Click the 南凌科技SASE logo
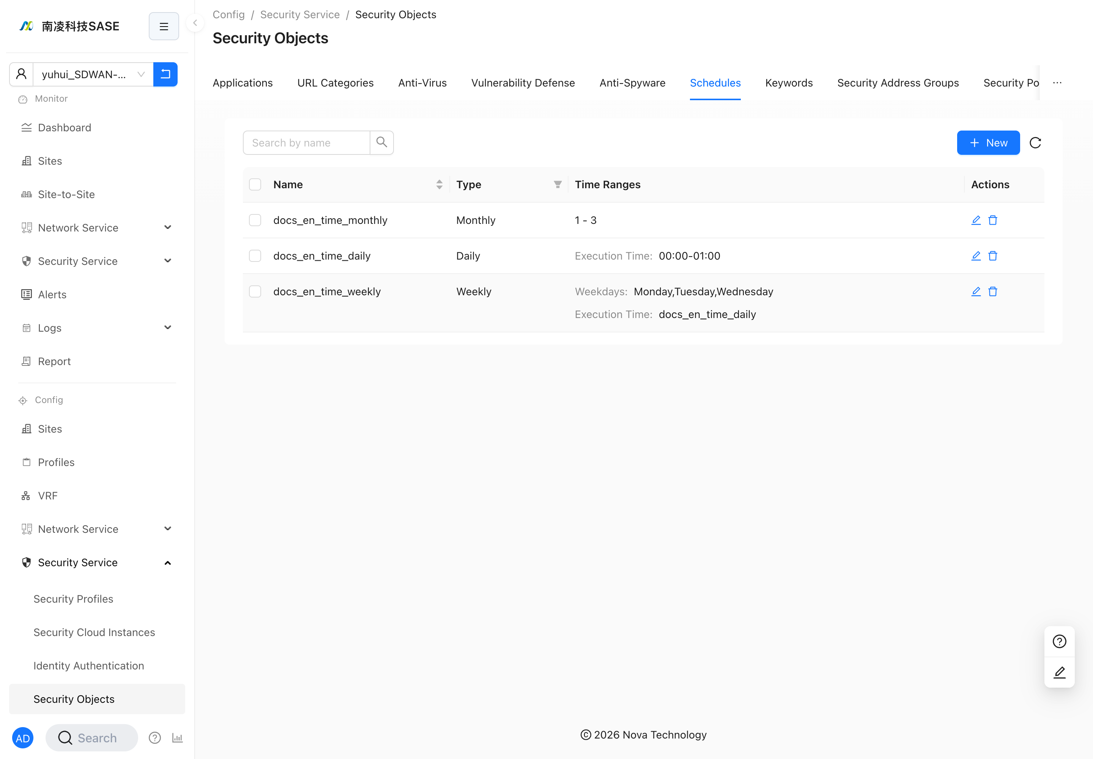 click(x=69, y=26)
